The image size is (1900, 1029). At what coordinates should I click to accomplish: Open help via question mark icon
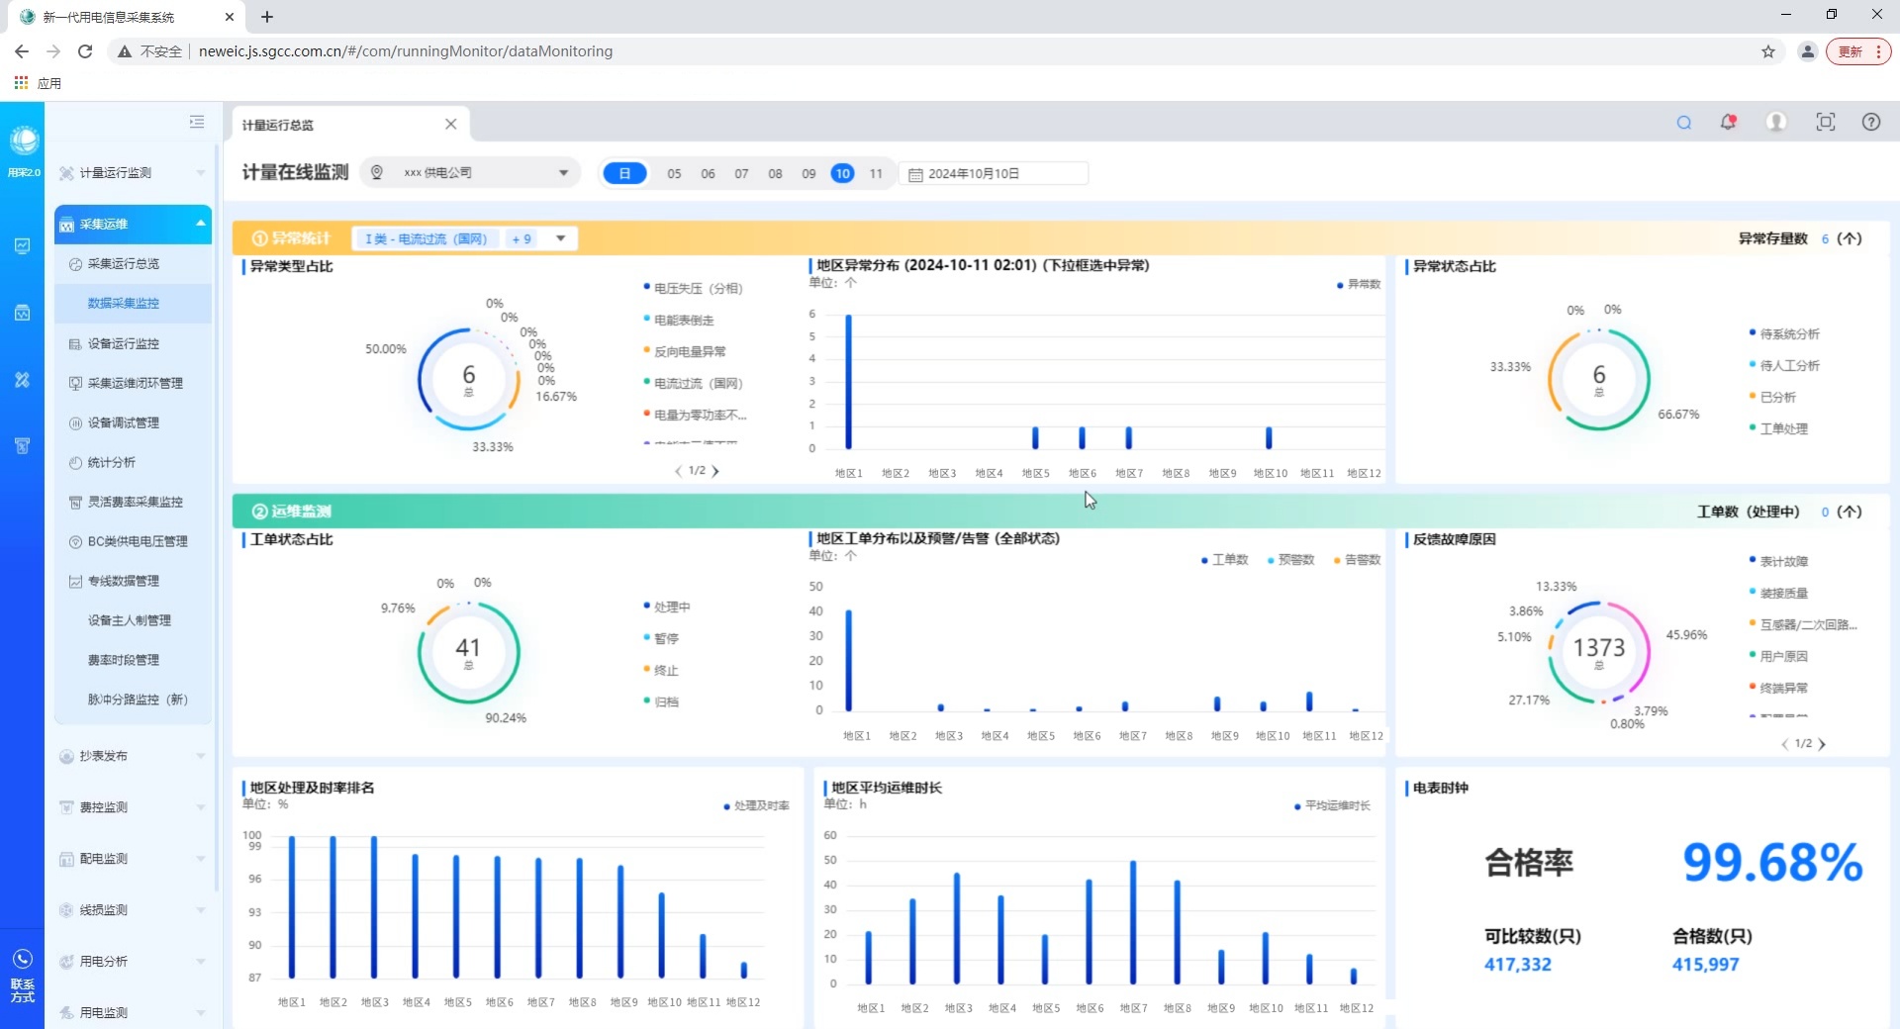pyautogui.click(x=1870, y=123)
